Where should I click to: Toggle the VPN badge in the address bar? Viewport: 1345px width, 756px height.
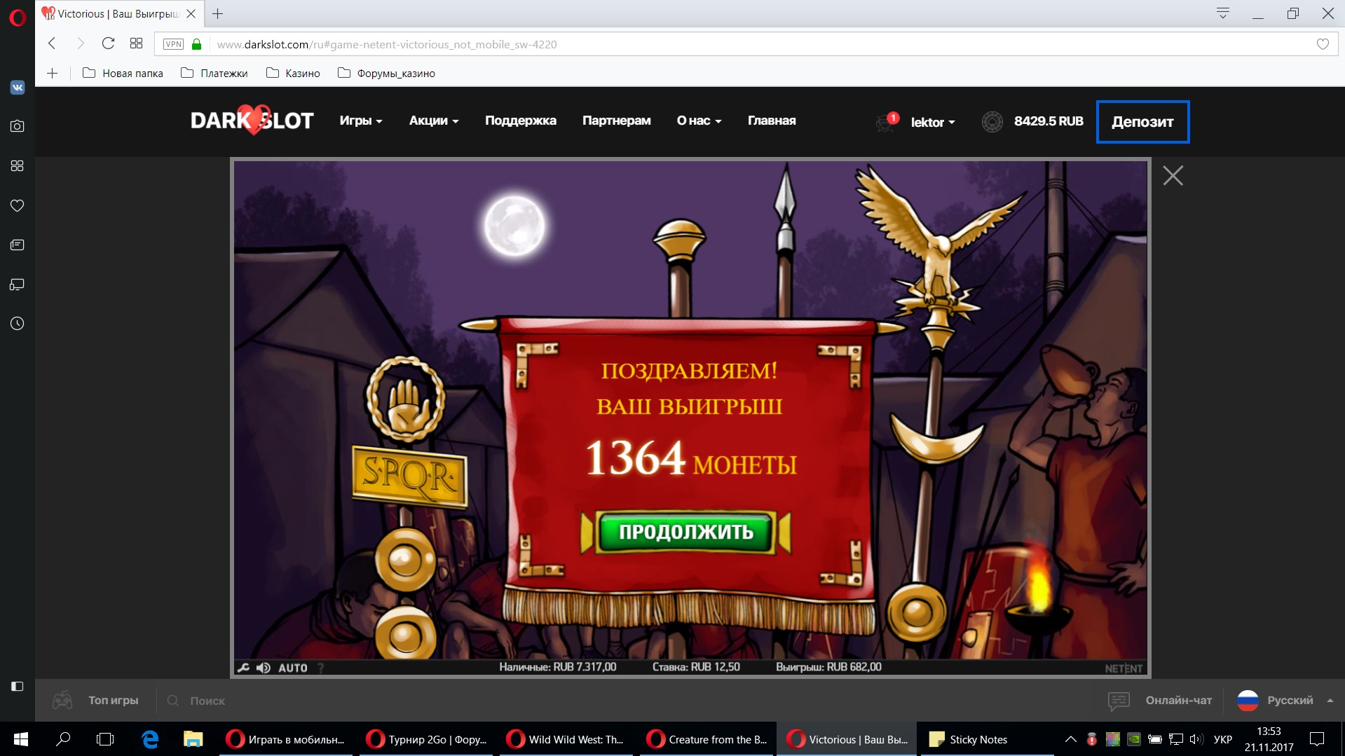click(173, 44)
